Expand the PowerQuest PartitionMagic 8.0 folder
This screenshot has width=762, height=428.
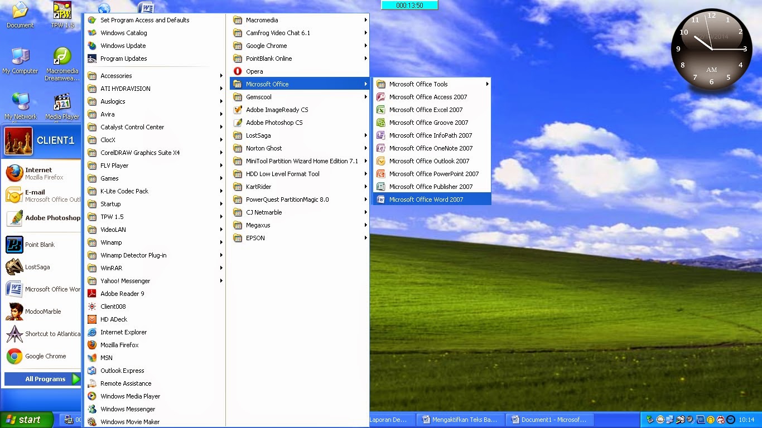[300, 200]
